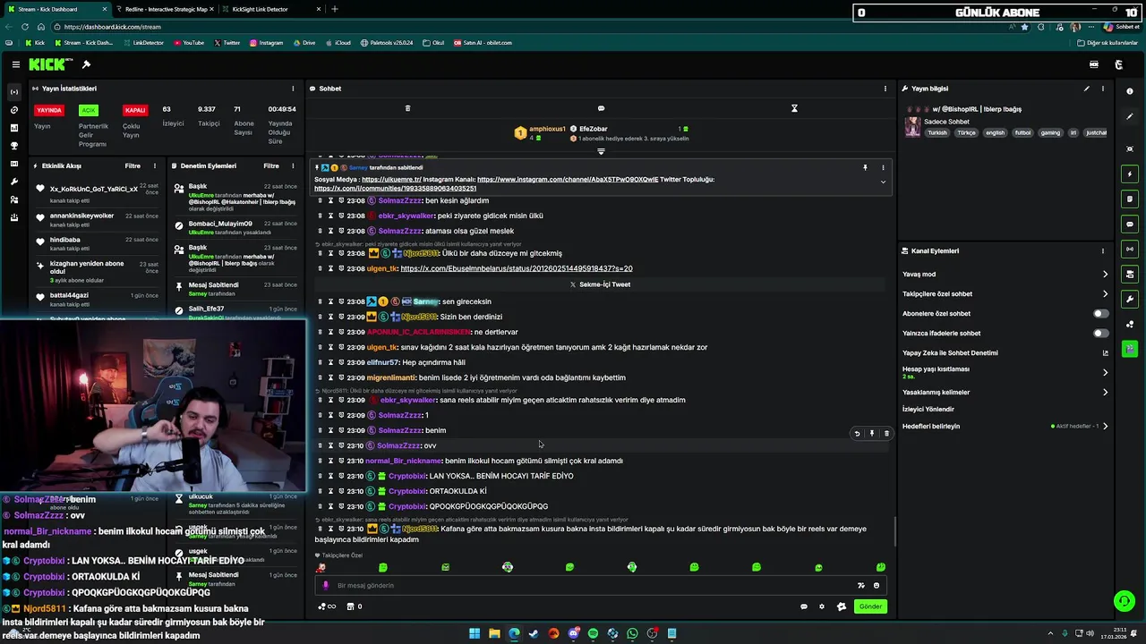
Task: Open Kanal Eylemleri three-dot menu
Action: tap(1103, 251)
